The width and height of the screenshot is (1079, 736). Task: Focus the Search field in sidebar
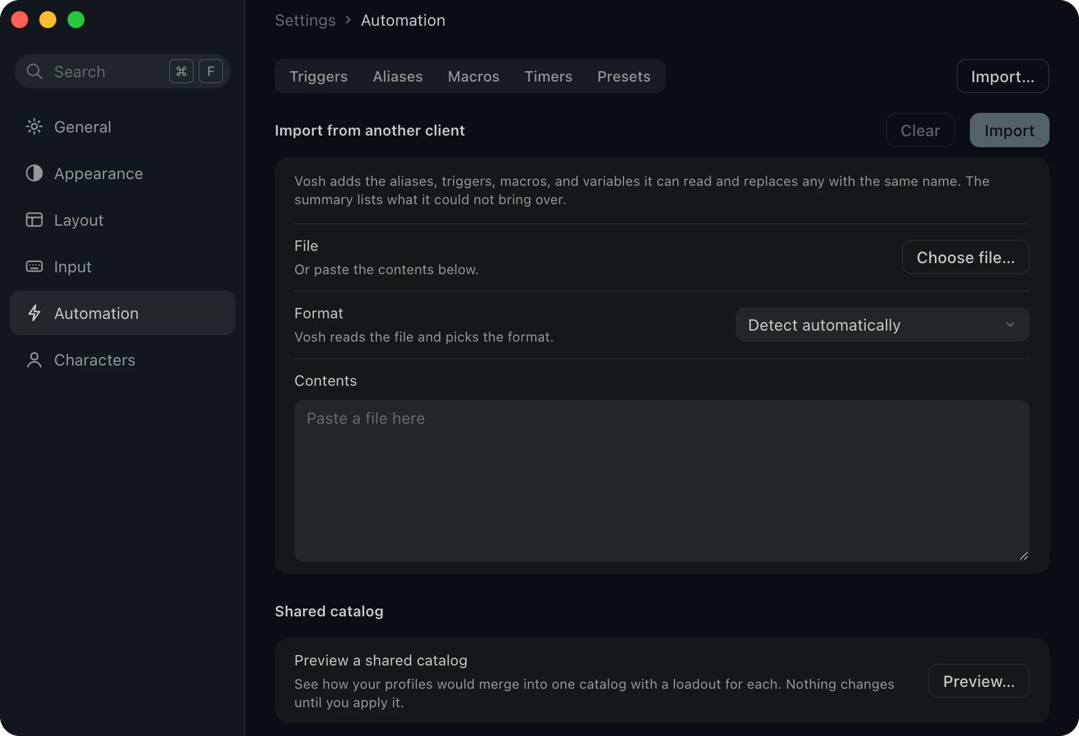click(x=123, y=72)
